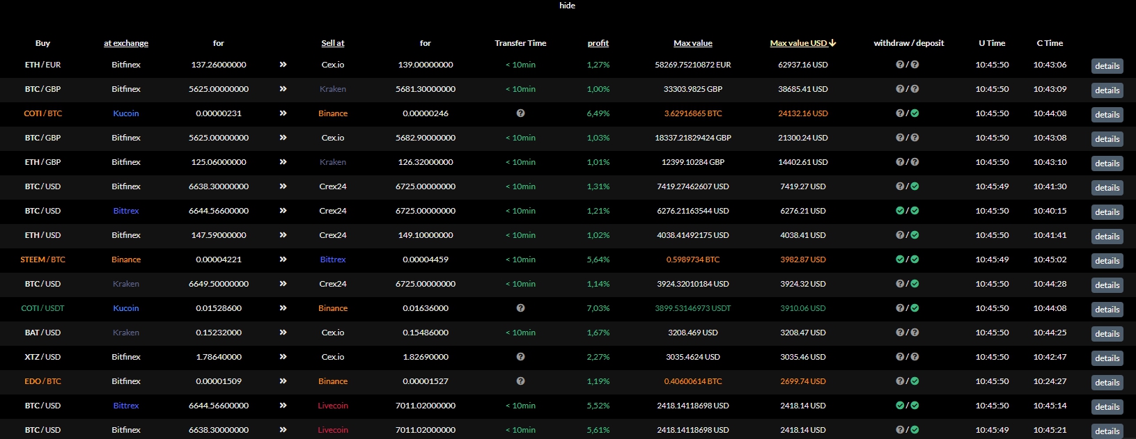Click Bittrex sell exchange in STEEM/BTC row
Image resolution: width=1136 pixels, height=439 pixels.
point(333,260)
